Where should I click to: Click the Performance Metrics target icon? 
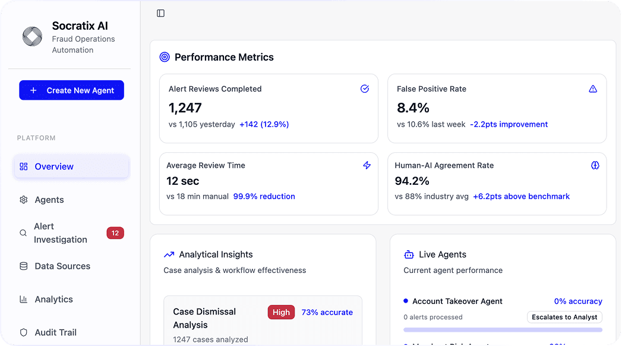165,57
